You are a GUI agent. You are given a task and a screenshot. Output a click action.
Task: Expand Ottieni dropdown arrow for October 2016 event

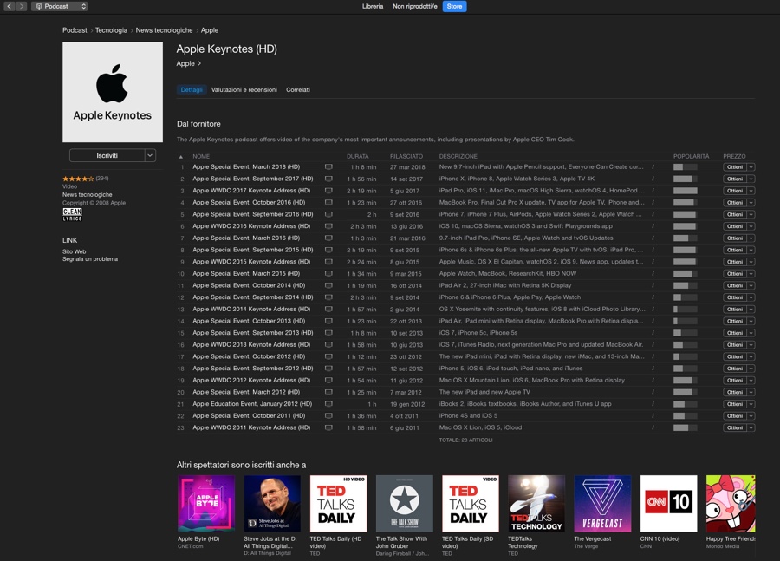[751, 203]
